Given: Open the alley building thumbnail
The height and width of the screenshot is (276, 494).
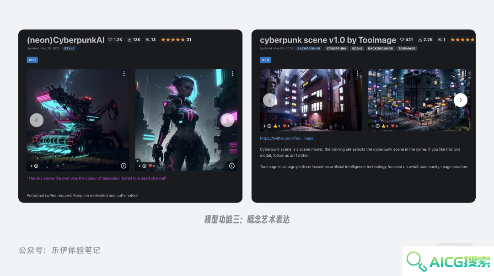Looking at the screenshot, I should click(311, 100).
